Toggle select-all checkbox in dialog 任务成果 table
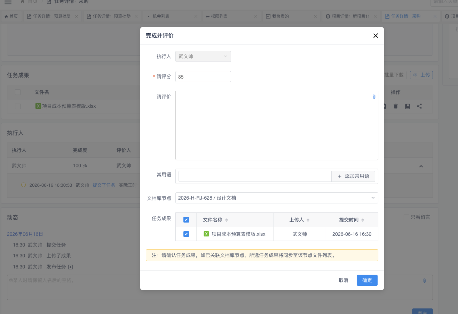The width and height of the screenshot is (458, 314). pos(186,220)
